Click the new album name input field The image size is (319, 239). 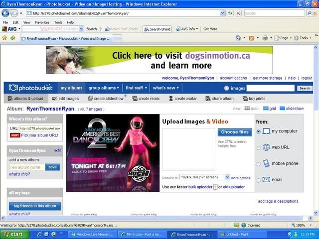(x=27, y=167)
